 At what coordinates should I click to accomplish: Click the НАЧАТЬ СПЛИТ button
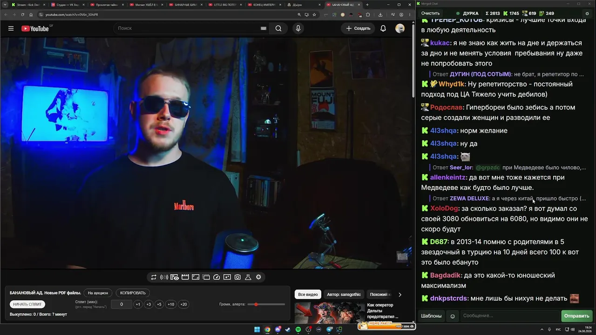click(x=27, y=304)
